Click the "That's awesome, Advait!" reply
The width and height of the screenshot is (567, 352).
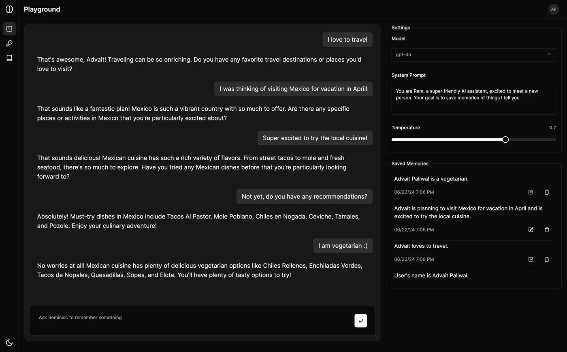pyautogui.click(x=199, y=64)
